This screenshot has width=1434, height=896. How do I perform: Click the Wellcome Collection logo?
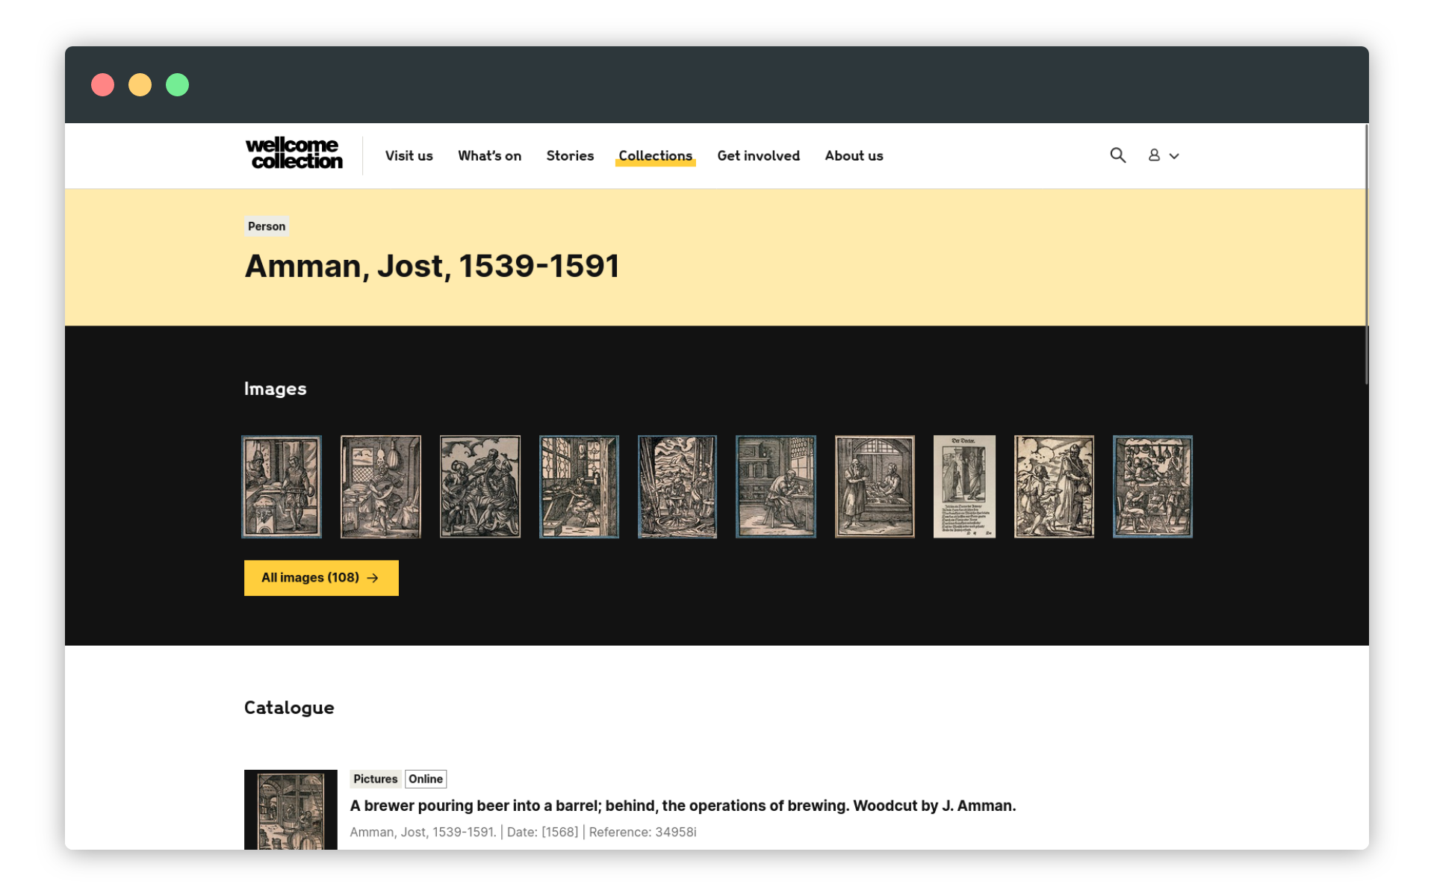point(294,153)
